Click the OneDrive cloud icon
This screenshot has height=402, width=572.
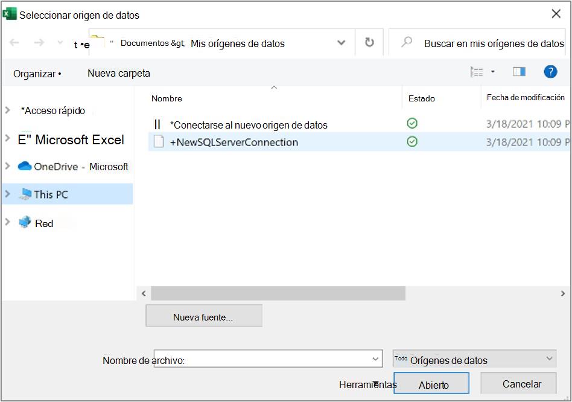coord(25,166)
